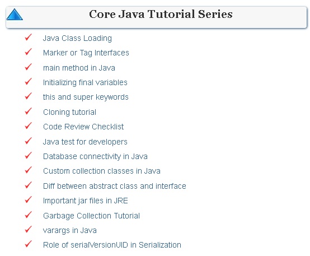The width and height of the screenshot is (310, 256).
Task: Open Marker or Tag Interfaces tutorial
Action: pyautogui.click(x=86, y=53)
